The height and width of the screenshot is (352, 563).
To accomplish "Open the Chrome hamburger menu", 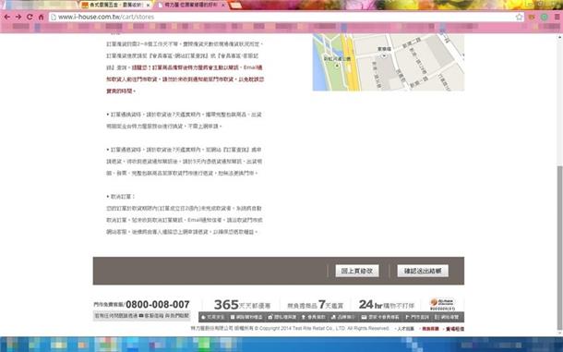I will (557, 17).
